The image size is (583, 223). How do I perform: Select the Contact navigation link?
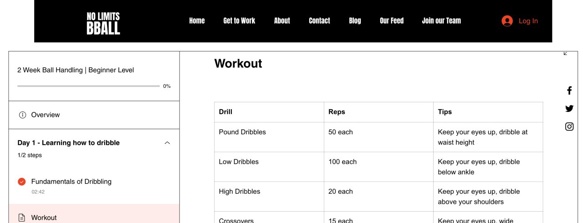tap(319, 21)
